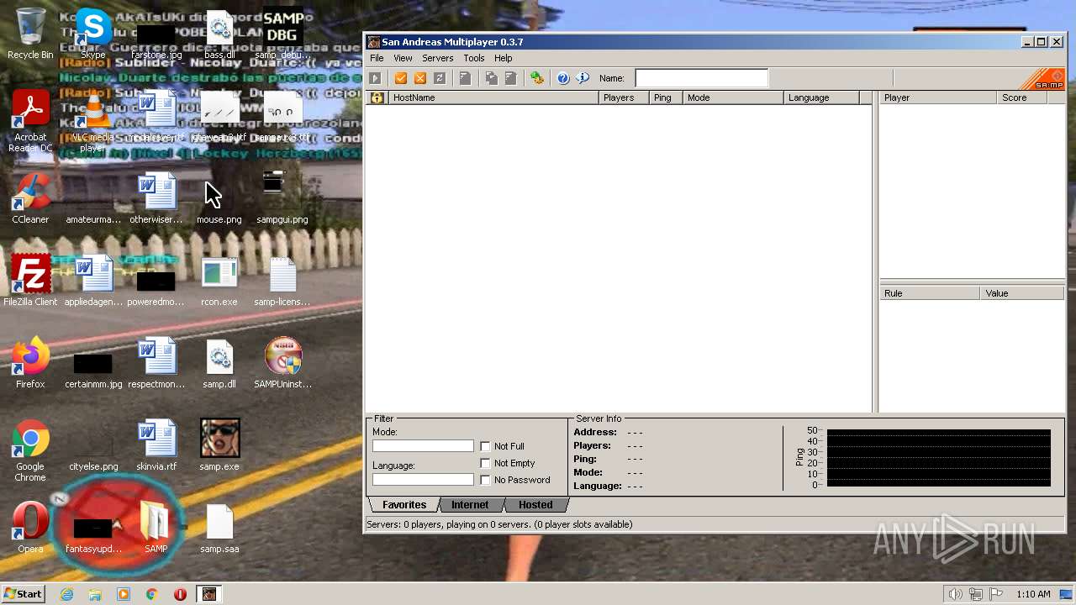Select the samp.saa file icon
This screenshot has height=605, width=1076.
tap(219, 528)
